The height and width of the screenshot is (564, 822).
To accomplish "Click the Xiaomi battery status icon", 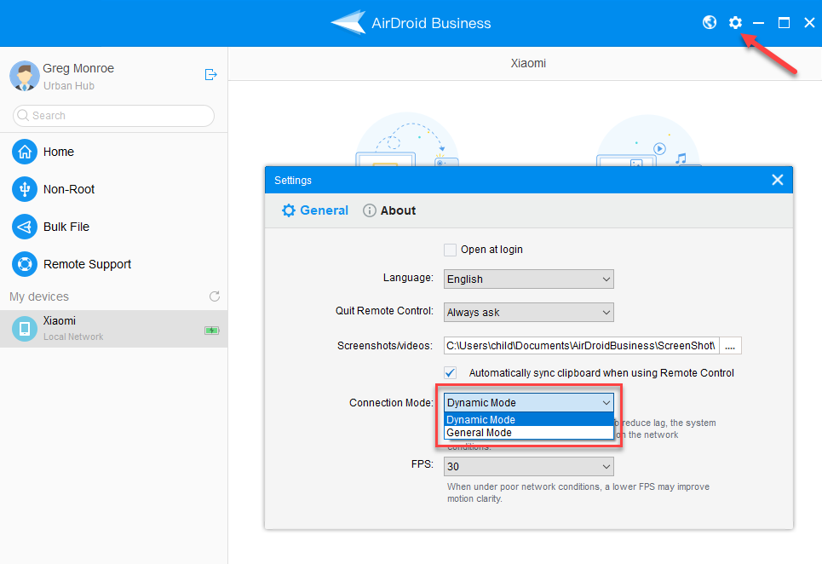I will pyautogui.click(x=212, y=331).
